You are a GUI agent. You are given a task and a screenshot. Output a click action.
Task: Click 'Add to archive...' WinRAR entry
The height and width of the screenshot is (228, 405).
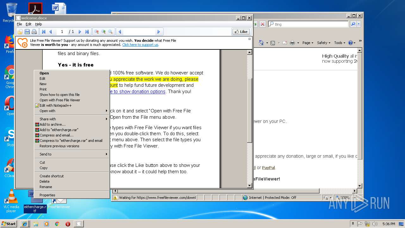click(72, 124)
